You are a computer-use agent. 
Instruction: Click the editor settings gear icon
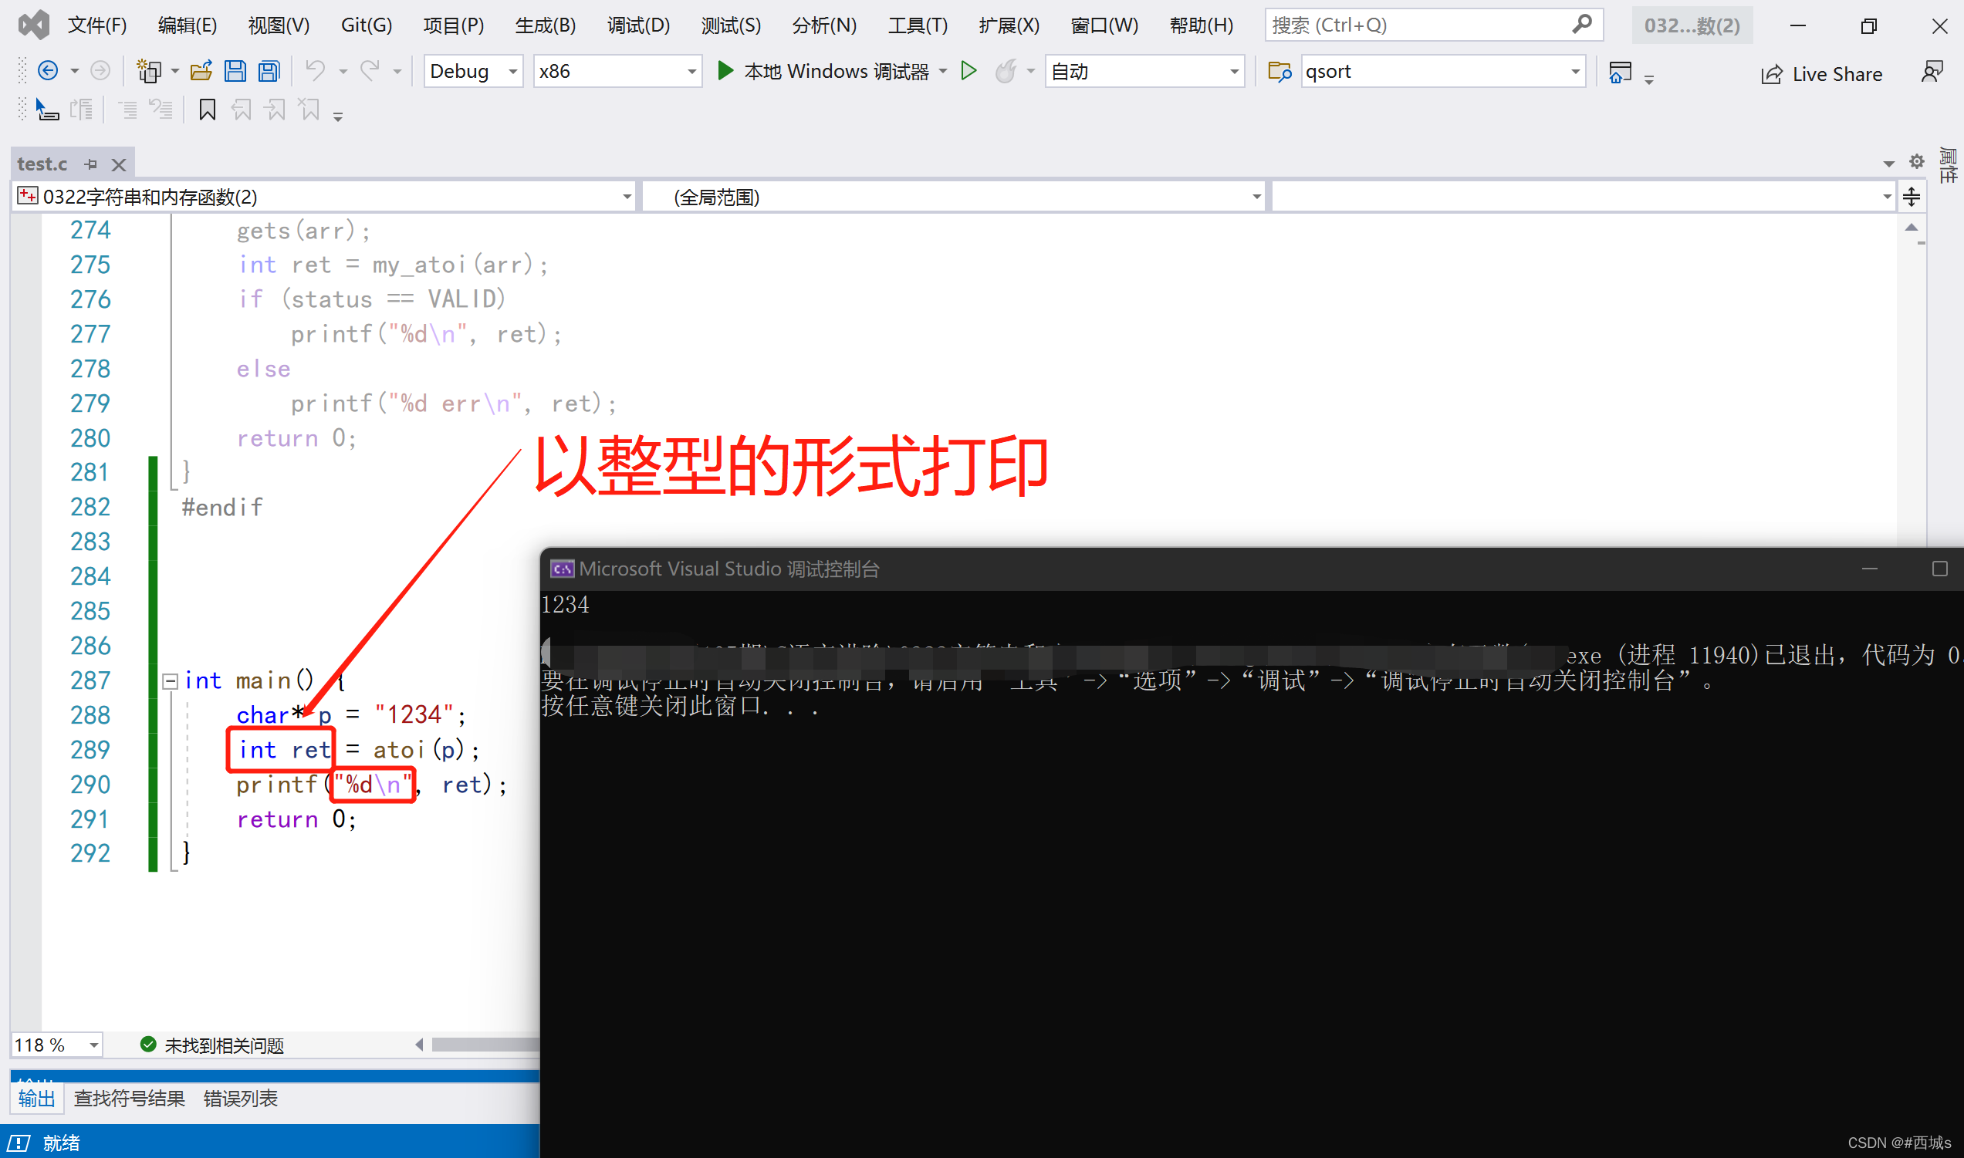tap(1915, 161)
